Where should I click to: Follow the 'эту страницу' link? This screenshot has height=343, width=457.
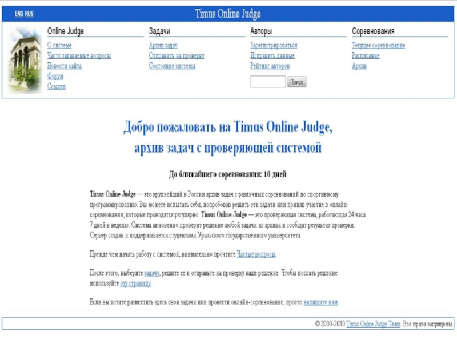(x=135, y=283)
